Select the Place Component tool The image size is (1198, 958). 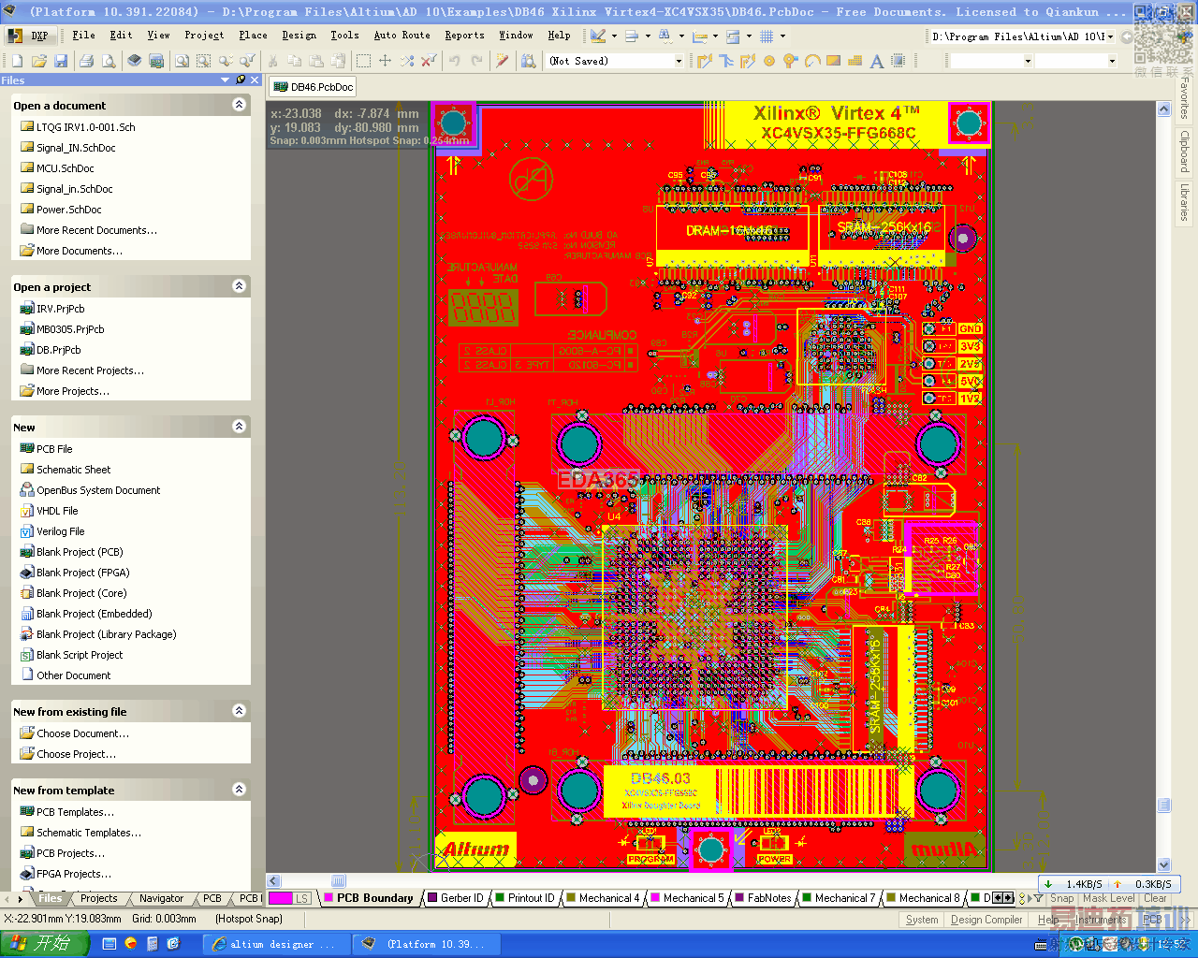tap(898, 61)
